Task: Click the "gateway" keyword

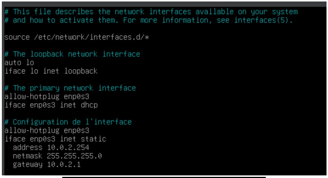Action: 28,165
